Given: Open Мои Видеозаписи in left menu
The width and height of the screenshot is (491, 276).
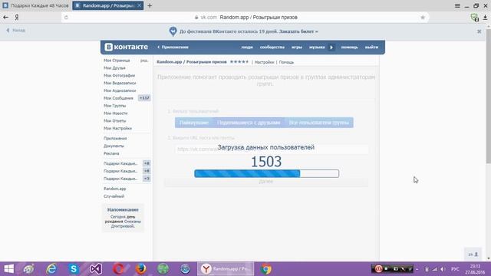Looking at the screenshot, I should point(120,83).
